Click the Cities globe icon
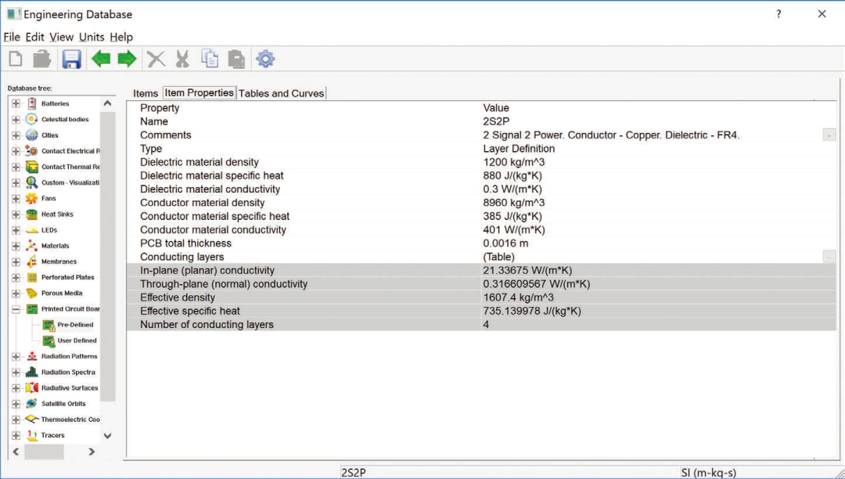Image resolution: width=845 pixels, height=479 pixels. (x=32, y=135)
